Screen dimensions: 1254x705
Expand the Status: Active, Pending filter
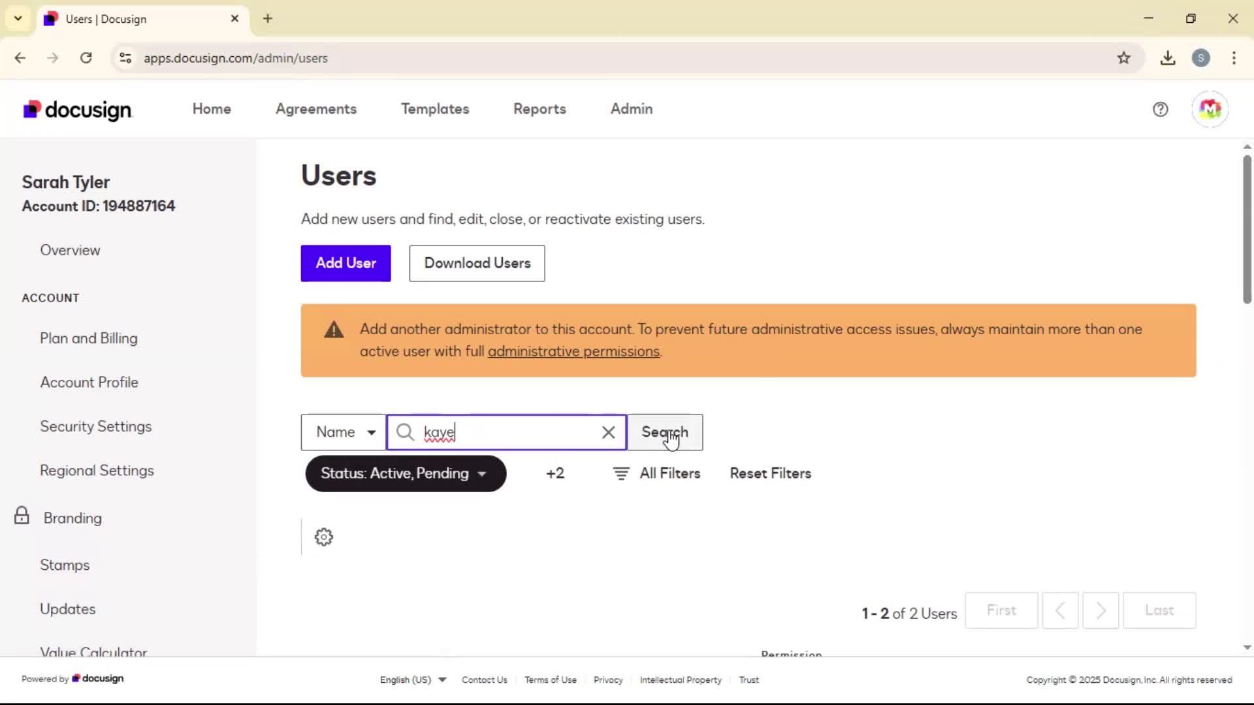click(406, 473)
